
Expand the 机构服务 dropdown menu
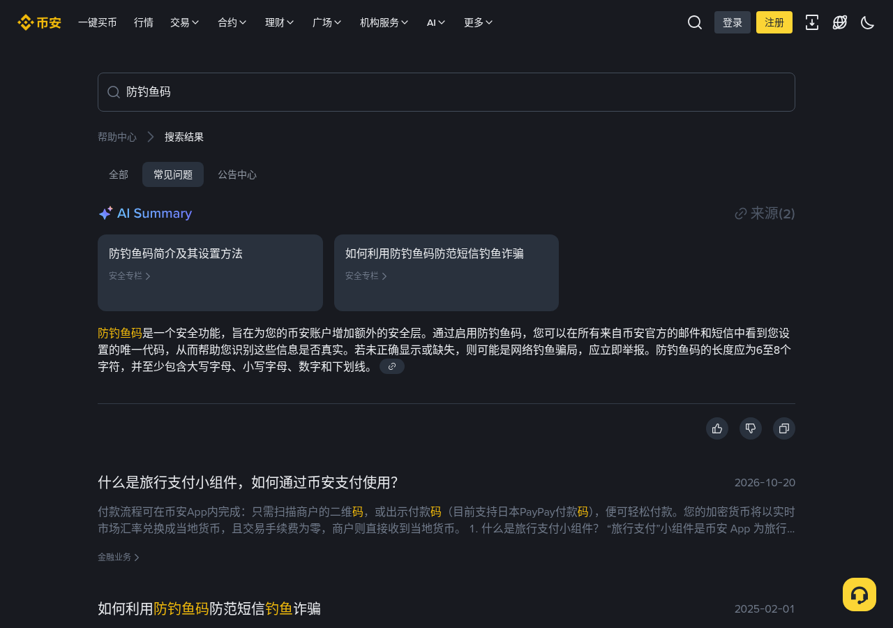[x=384, y=22]
